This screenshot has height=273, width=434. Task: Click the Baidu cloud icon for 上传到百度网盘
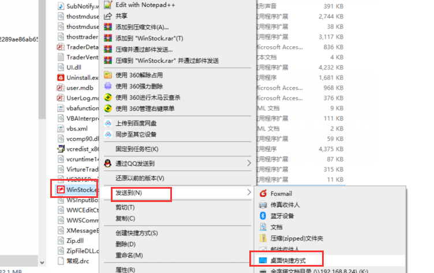108,123
